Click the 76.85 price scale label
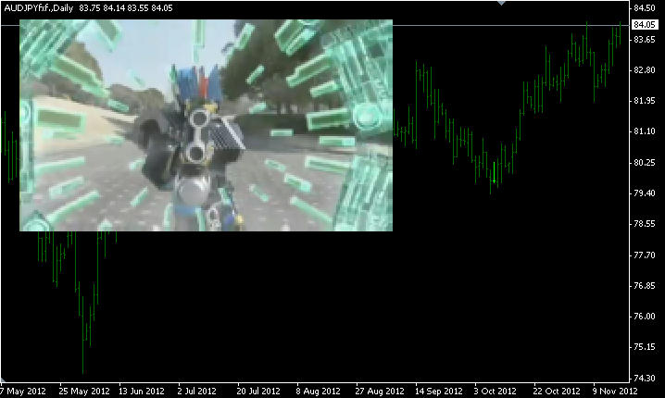665x398 pixels. click(x=645, y=286)
